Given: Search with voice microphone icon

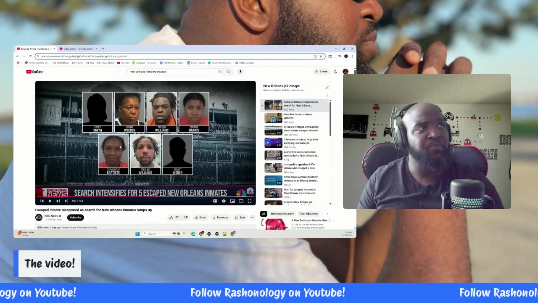Looking at the screenshot, I should [240, 72].
